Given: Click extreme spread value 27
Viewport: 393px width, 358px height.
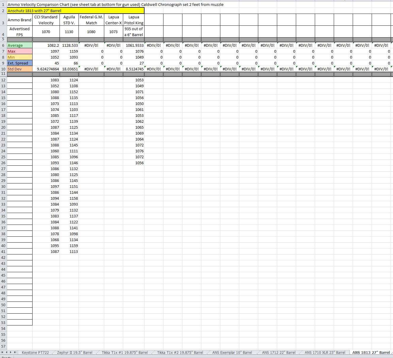Looking at the screenshot, I should pos(134,63).
